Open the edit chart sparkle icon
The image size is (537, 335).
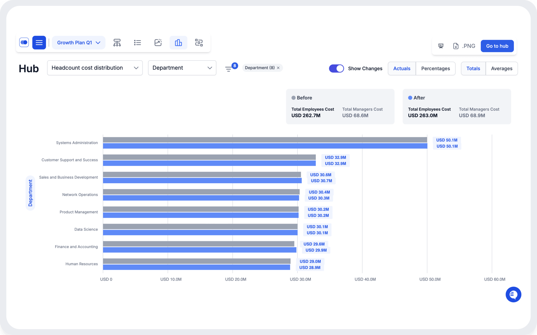158,42
